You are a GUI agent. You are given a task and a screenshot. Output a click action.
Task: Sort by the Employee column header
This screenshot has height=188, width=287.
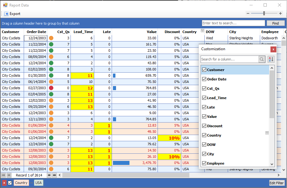coord(272,31)
